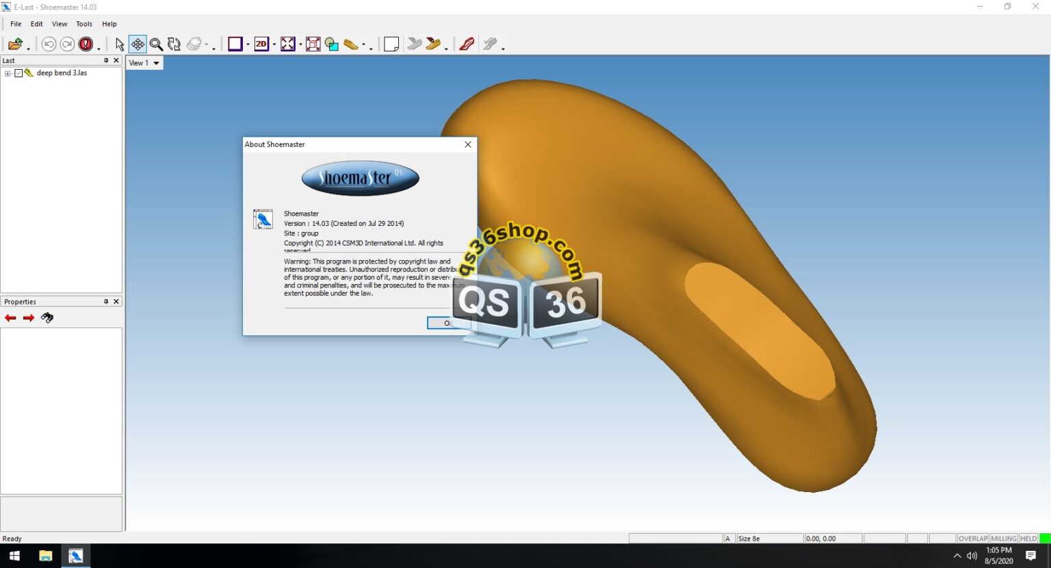
Task: Open the Edit menu
Action: click(37, 24)
